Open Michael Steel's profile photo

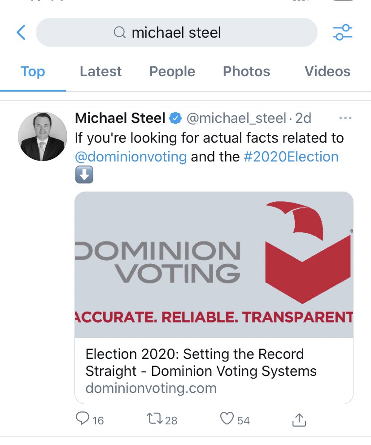coord(43,136)
